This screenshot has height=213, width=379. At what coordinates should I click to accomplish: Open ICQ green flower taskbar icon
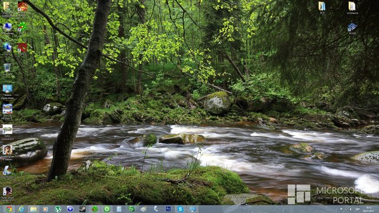click(x=95, y=209)
